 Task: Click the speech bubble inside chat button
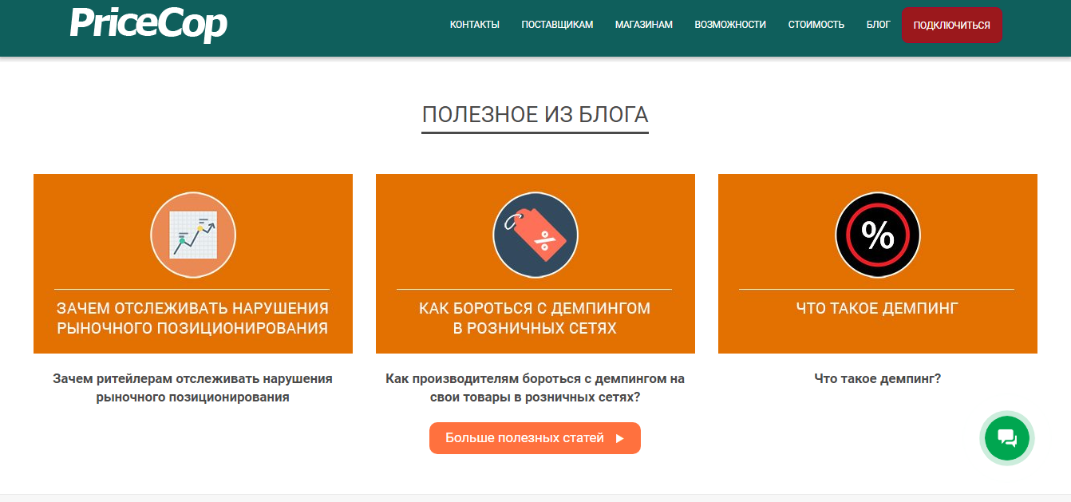[x=1007, y=437]
